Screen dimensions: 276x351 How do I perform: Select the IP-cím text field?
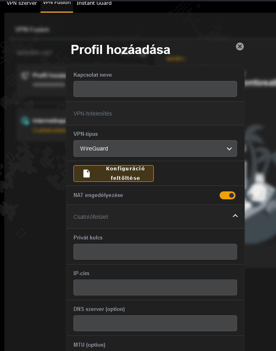(155, 287)
